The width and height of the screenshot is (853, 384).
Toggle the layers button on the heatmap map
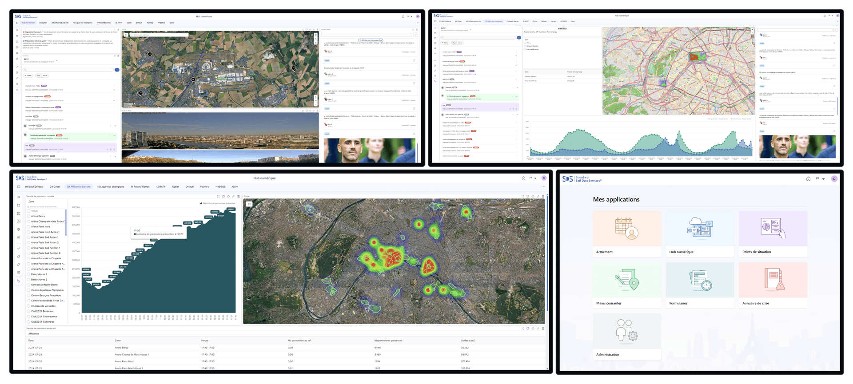coord(249,204)
